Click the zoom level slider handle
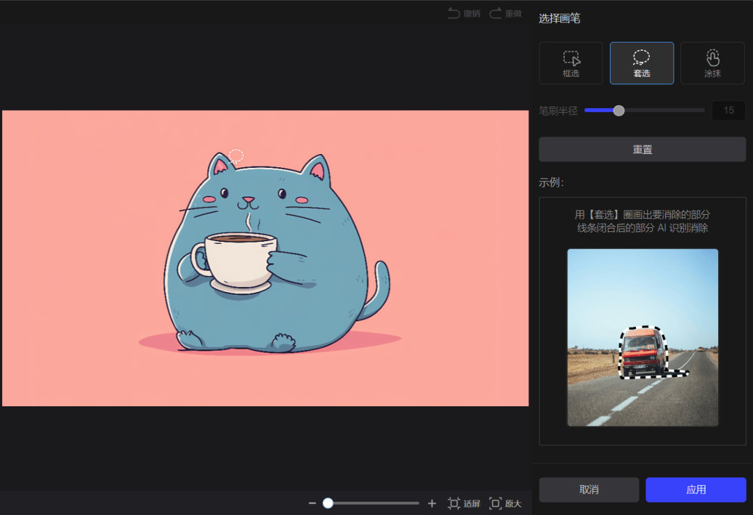Screen dimensions: 753x515 coord(328,503)
